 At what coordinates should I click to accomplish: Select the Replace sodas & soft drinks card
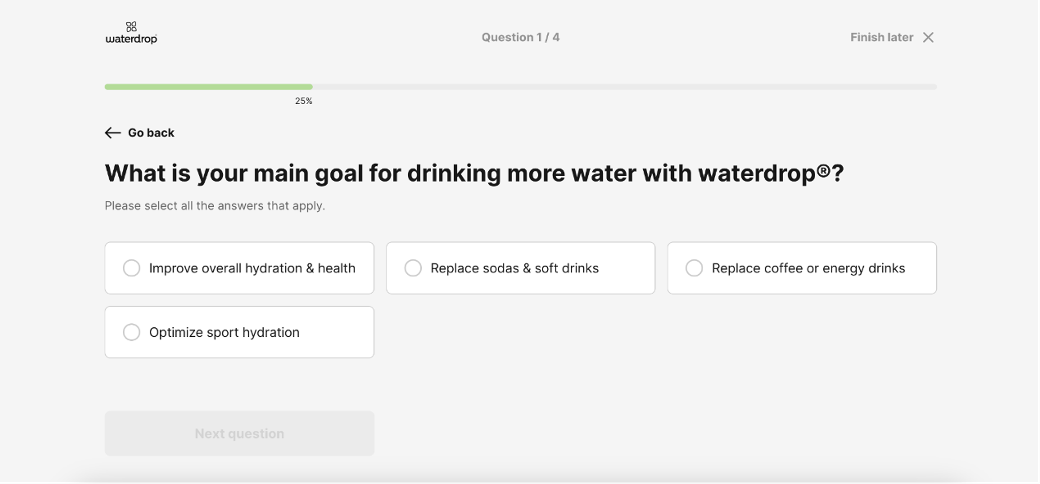click(520, 268)
